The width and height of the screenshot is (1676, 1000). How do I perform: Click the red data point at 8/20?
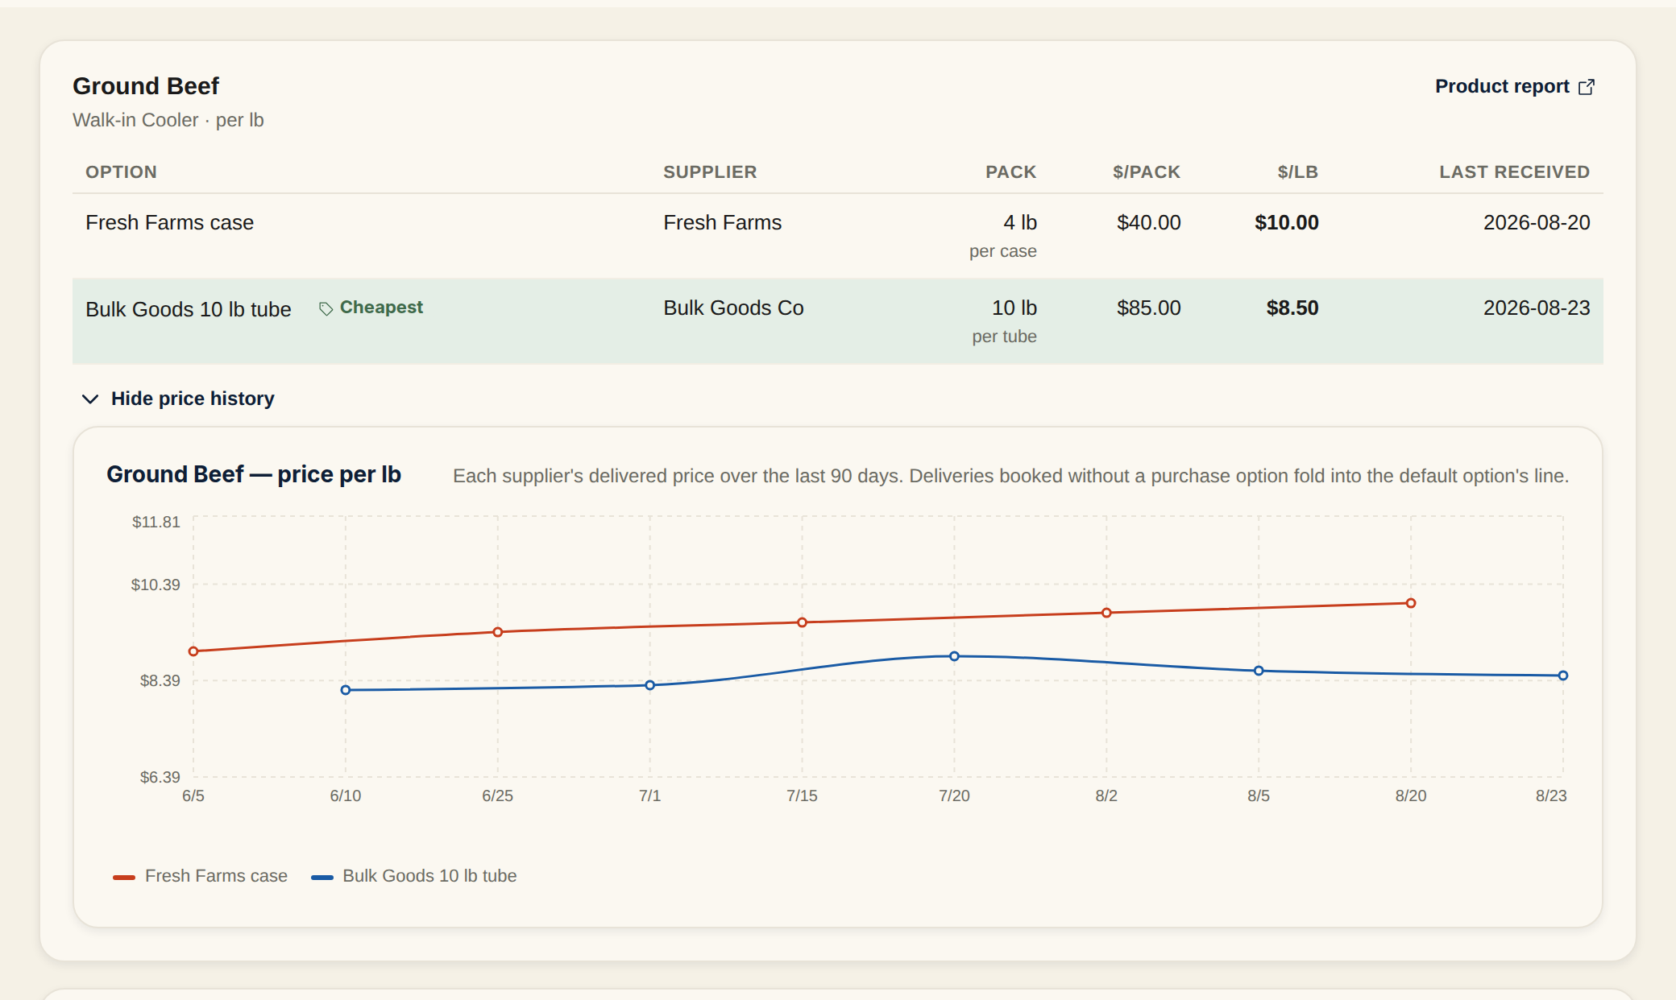[1411, 603]
